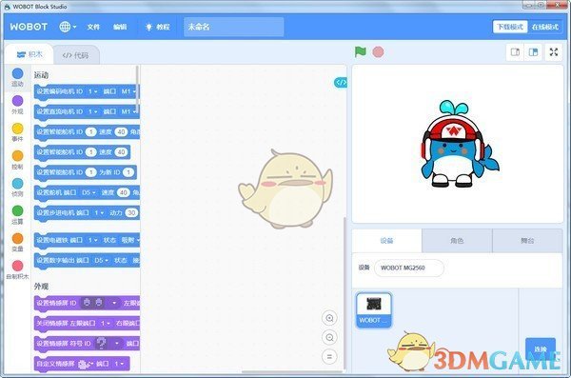Select the 运算 operators category
The height and width of the screenshot is (378, 571).
tap(17, 214)
